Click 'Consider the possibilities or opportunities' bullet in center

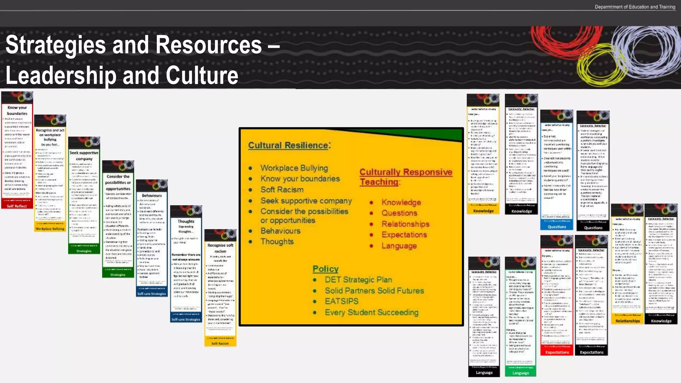coord(304,216)
